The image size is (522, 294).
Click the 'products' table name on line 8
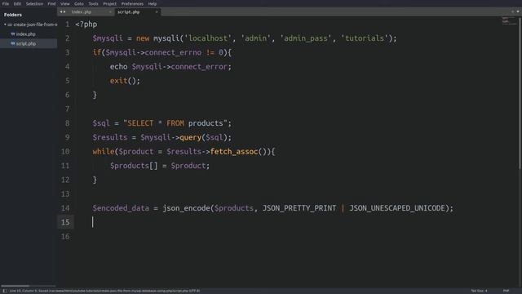pos(206,123)
